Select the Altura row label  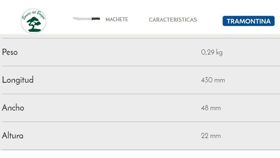pos(13,136)
